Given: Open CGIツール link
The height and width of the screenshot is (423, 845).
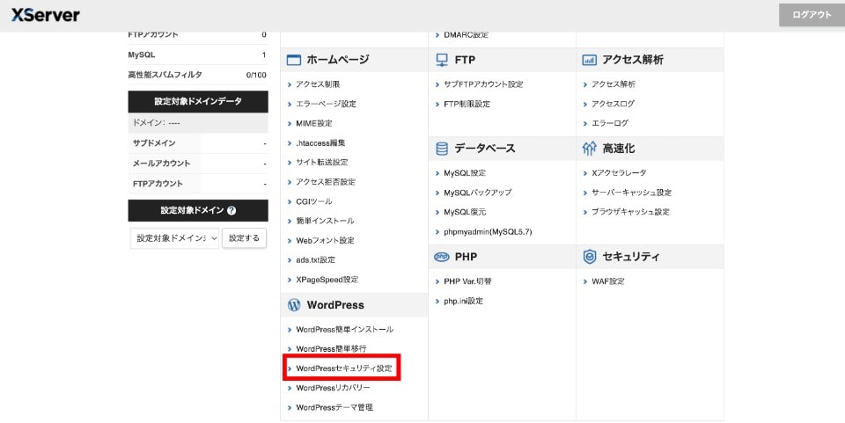Looking at the screenshot, I should pos(314,201).
